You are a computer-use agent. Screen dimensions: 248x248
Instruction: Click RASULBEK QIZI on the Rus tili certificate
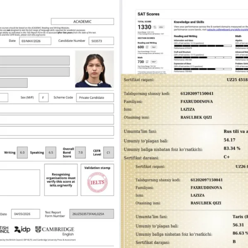click(196, 117)
